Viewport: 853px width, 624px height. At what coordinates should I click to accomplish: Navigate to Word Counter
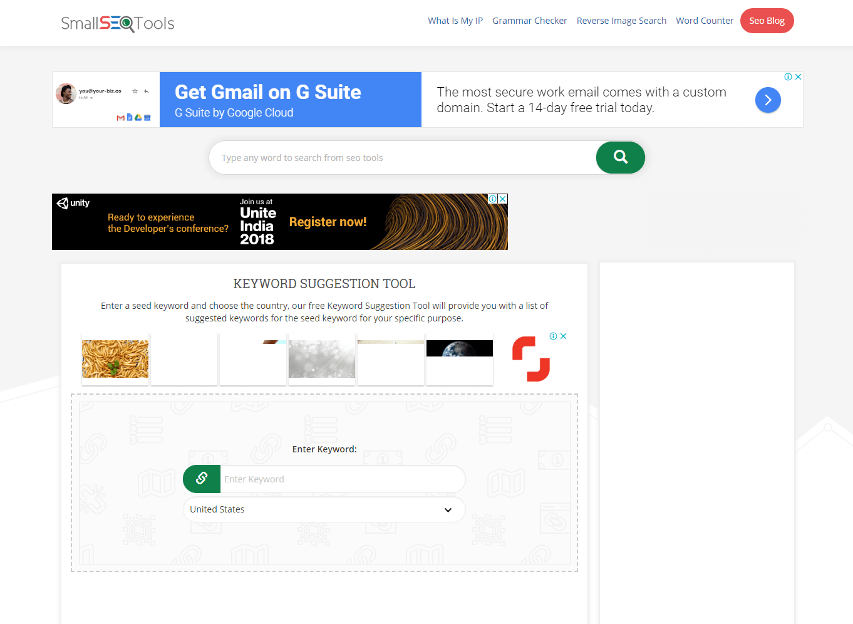tap(705, 20)
